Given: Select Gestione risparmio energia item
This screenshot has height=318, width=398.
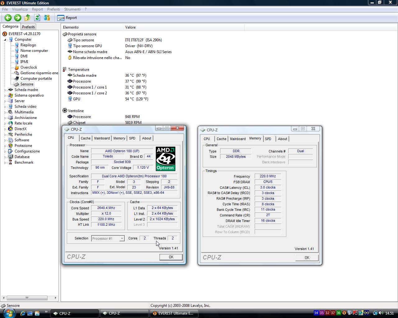Looking at the screenshot, I should pos(39,73).
